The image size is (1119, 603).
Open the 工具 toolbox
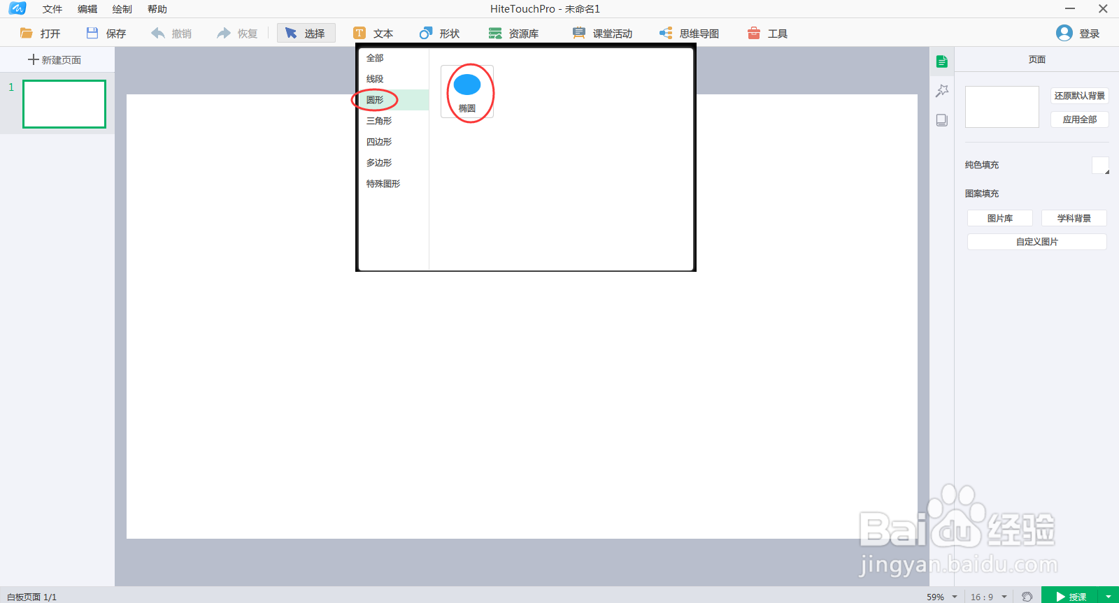(767, 34)
